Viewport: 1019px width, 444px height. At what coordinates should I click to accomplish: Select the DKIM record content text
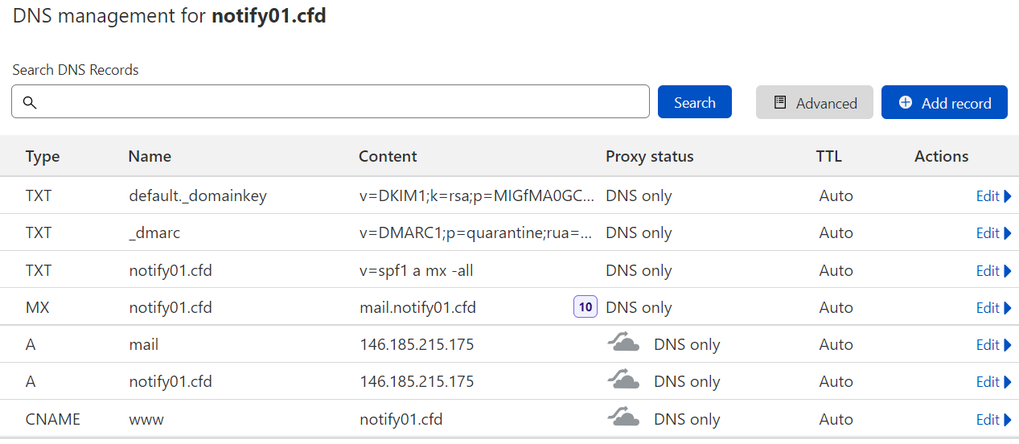478,196
